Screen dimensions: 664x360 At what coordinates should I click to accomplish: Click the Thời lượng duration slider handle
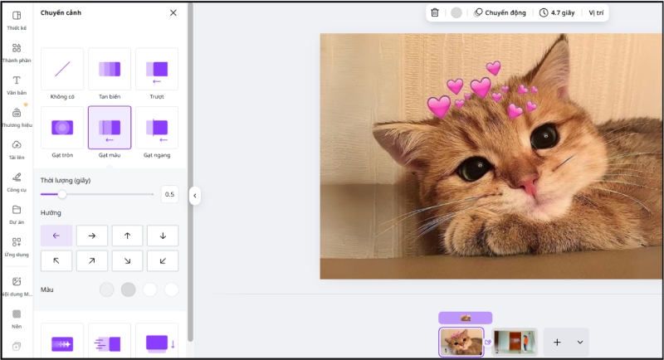(x=62, y=194)
